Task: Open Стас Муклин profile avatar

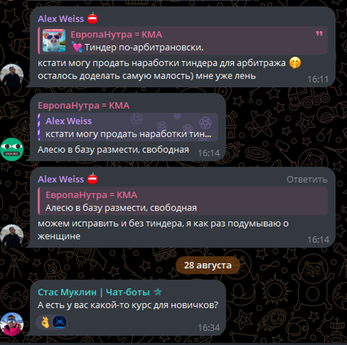Action: pyautogui.click(x=12, y=324)
